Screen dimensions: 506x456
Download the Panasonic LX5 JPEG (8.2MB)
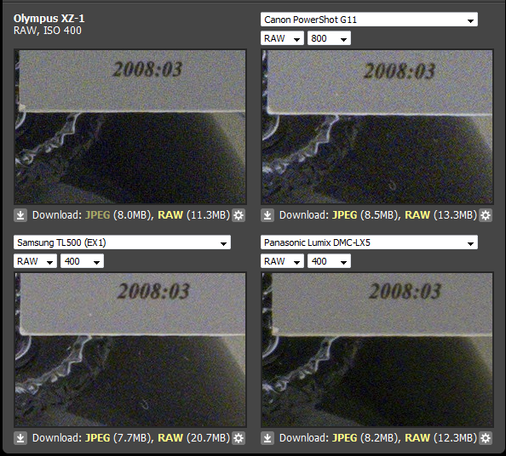[x=345, y=438]
